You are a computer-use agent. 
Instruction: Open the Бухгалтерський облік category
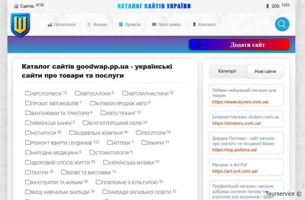(x=115, y=123)
